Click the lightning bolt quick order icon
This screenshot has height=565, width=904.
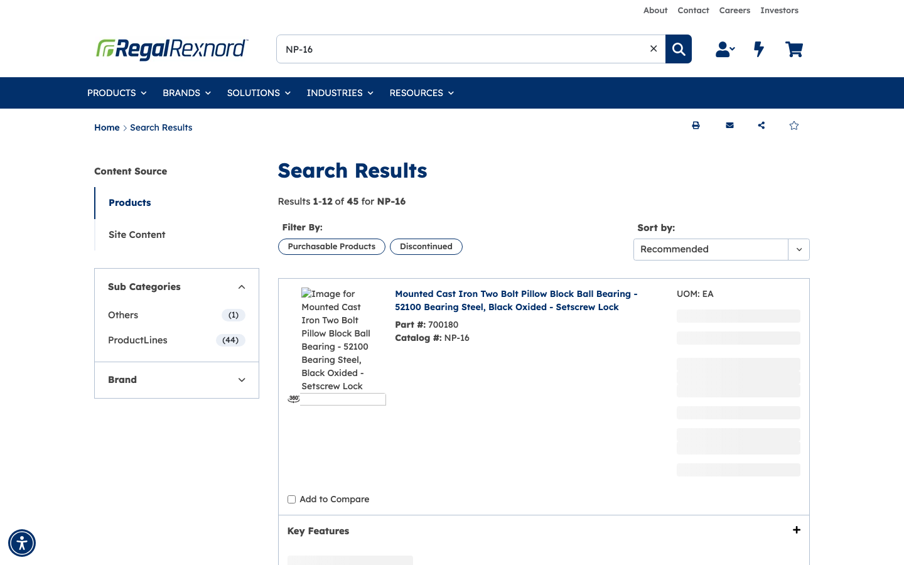pyautogui.click(x=759, y=49)
